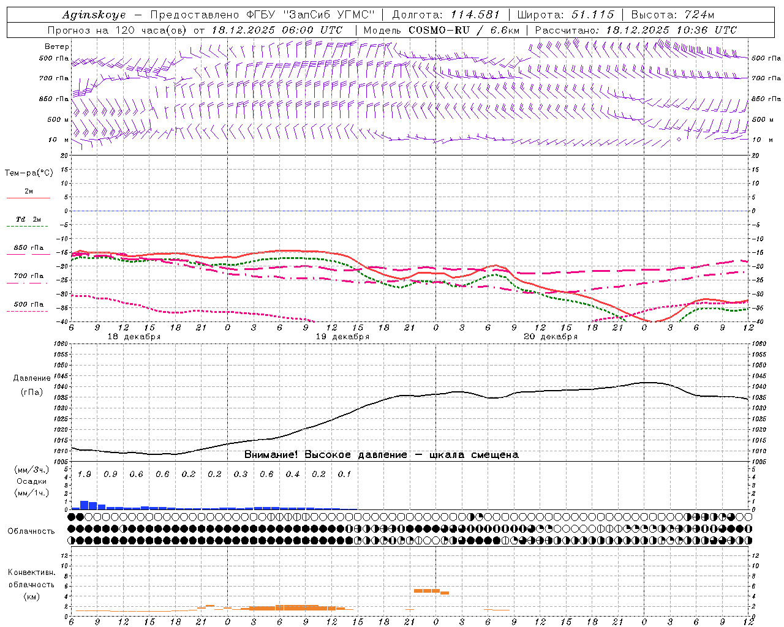Select the 10 м wind level label on left
Viewport: 784px width, 627px height.
(x=59, y=140)
